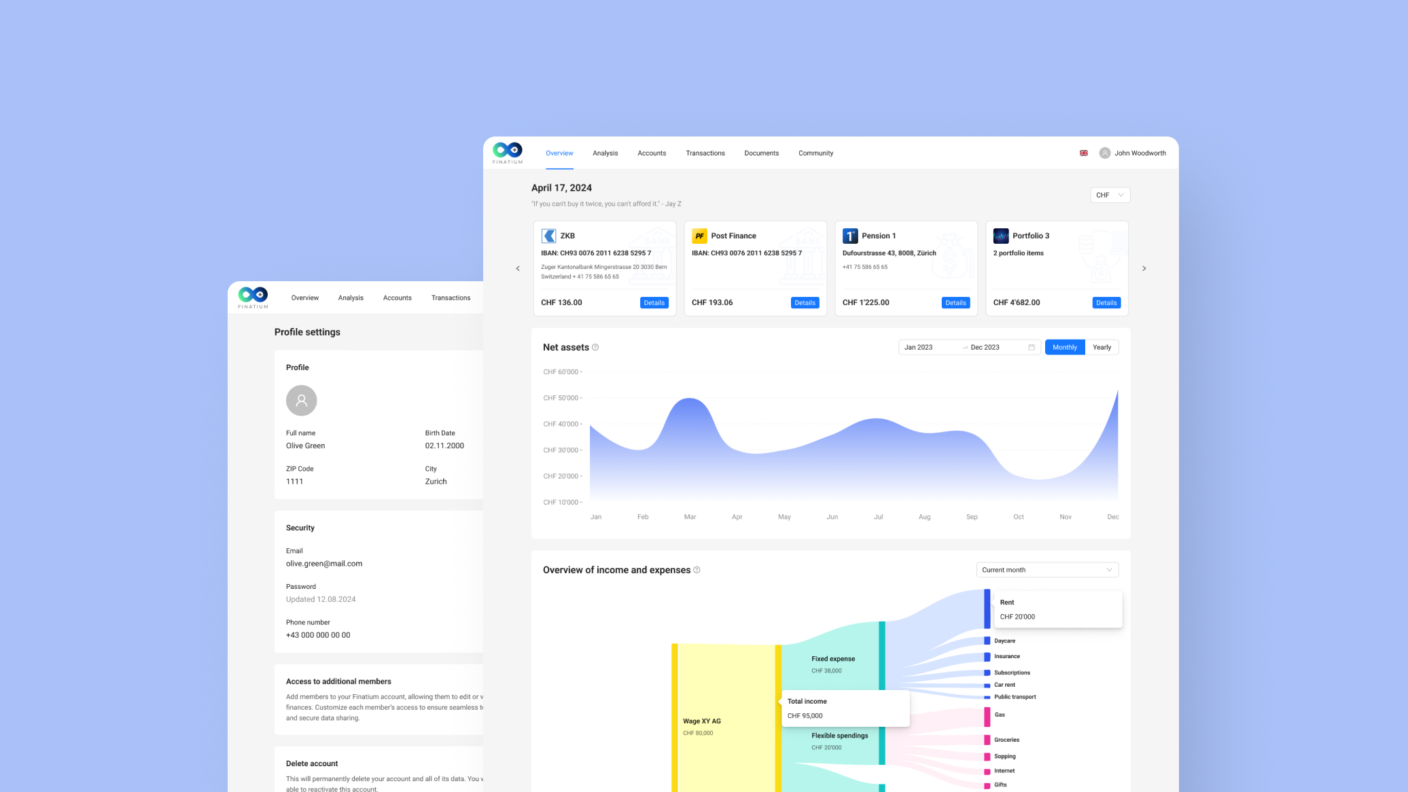Open the calendar icon in the date range field
This screenshot has height=792, width=1408.
pyautogui.click(x=1032, y=347)
